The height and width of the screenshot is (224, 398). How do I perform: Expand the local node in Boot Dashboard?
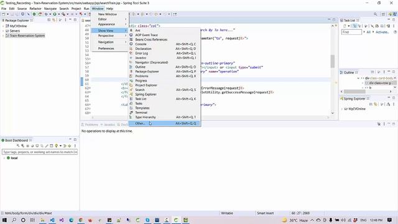point(4,158)
